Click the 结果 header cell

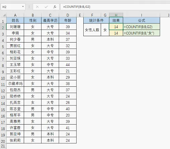(x=116, y=20)
